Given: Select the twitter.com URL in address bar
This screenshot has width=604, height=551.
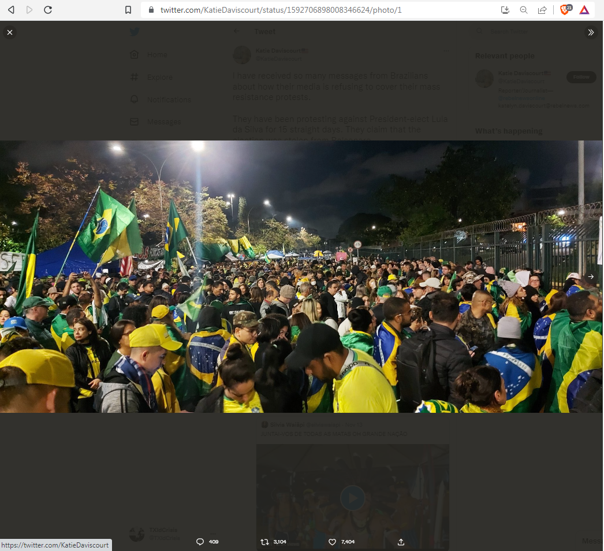Looking at the screenshot, I should click(x=281, y=10).
